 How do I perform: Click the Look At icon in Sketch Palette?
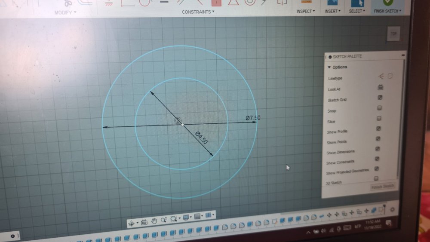[380, 87]
